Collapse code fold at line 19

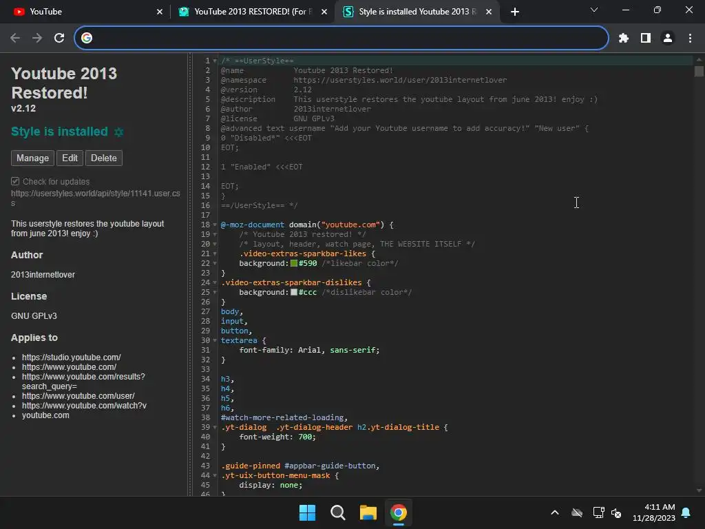(215, 234)
